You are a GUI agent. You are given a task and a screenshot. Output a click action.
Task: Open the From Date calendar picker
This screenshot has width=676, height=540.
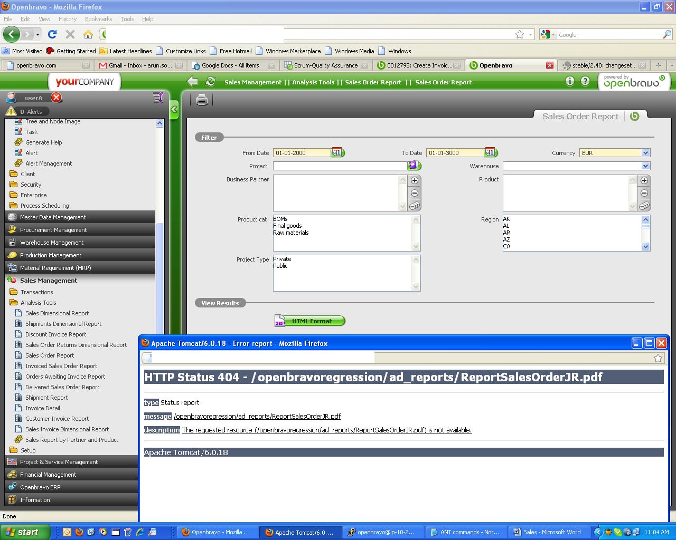[x=337, y=152]
